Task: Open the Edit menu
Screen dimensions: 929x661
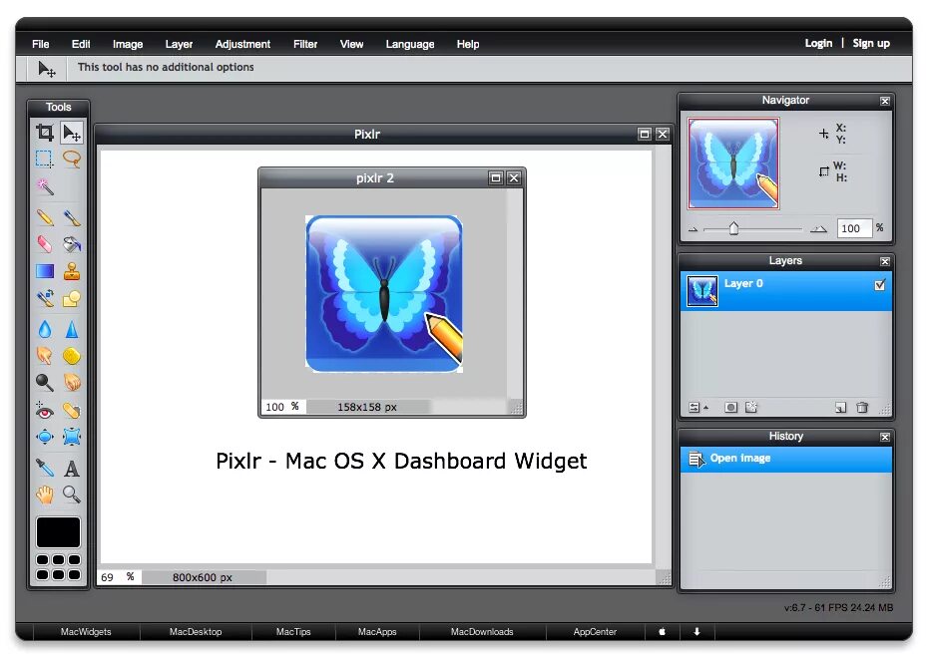Action: (81, 44)
